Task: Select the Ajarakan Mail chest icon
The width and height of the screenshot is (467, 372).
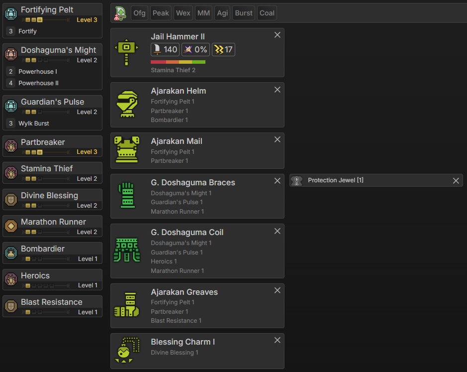Action: coord(126,150)
